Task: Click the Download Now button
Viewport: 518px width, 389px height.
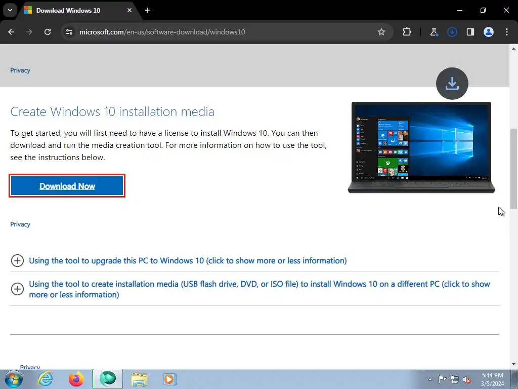Action: (67, 186)
